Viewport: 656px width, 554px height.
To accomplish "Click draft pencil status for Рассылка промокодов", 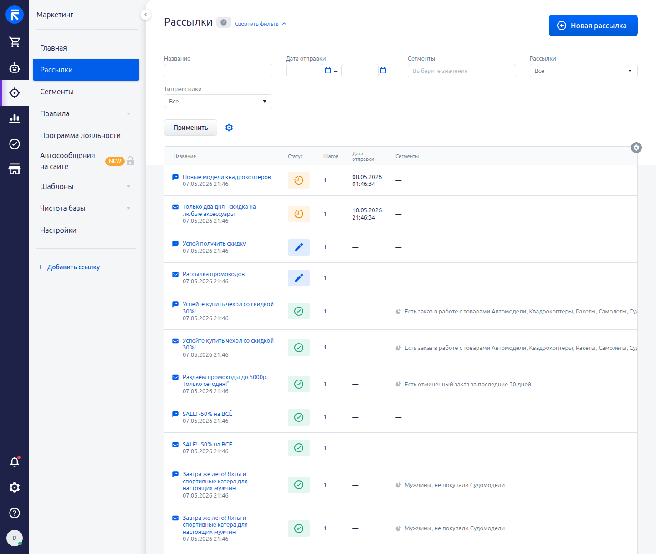I will click(x=299, y=278).
